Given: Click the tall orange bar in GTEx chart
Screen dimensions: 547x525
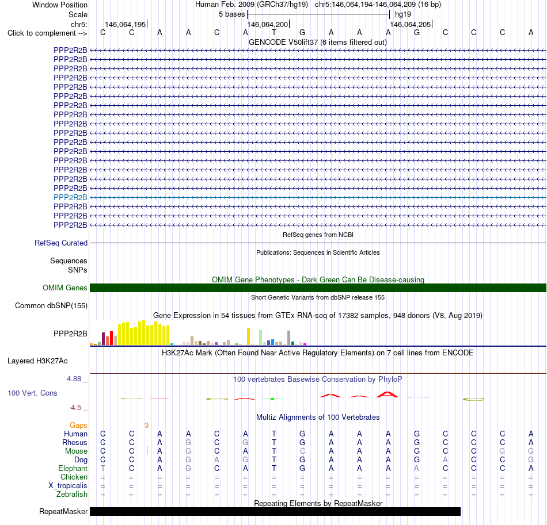Looking at the screenshot, I should click(x=248, y=336).
